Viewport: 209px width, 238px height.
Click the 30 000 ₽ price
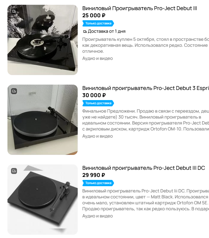click(94, 95)
